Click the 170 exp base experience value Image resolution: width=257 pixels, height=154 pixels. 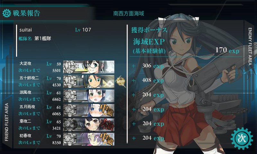point(227,50)
